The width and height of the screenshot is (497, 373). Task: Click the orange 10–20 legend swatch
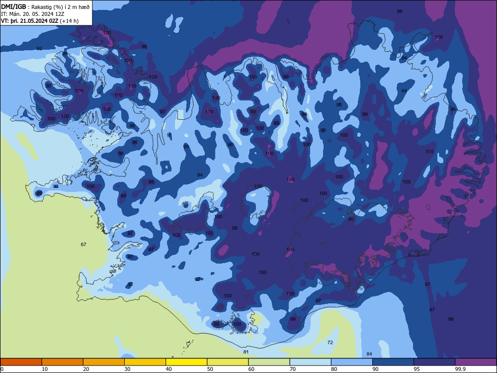click(x=63, y=362)
